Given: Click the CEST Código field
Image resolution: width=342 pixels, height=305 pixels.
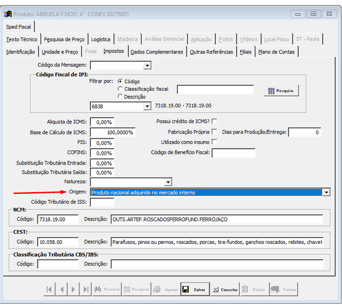Looking at the screenshot, I should coord(58,242).
